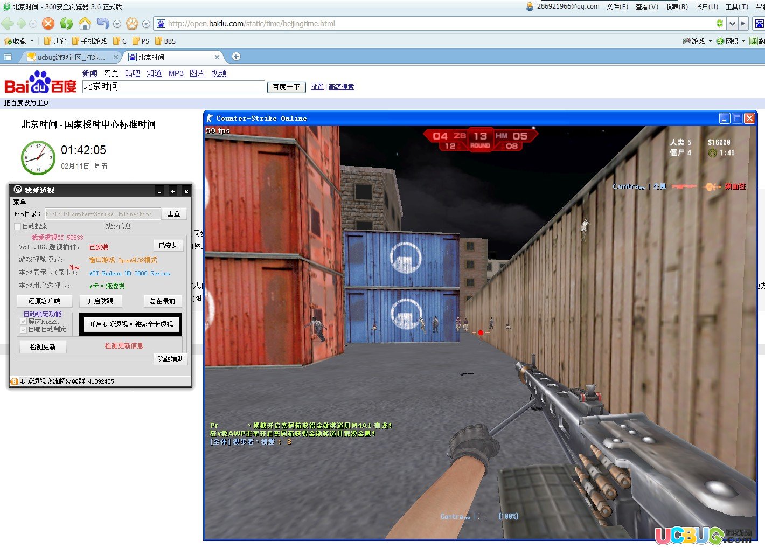
Task: Close the 北京时间 tab
Action: point(217,57)
